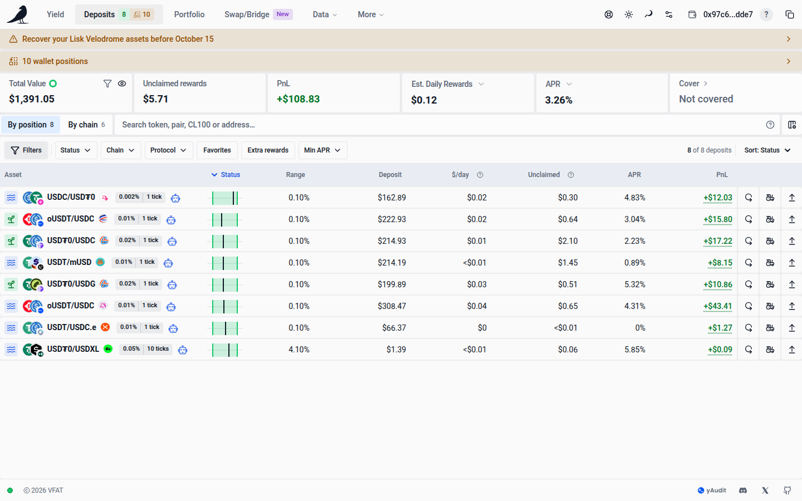Image resolution: width=802 pixels, height=501 pixels.
Task: Expand APR card dropdown chevron
Action: point(569,84)
